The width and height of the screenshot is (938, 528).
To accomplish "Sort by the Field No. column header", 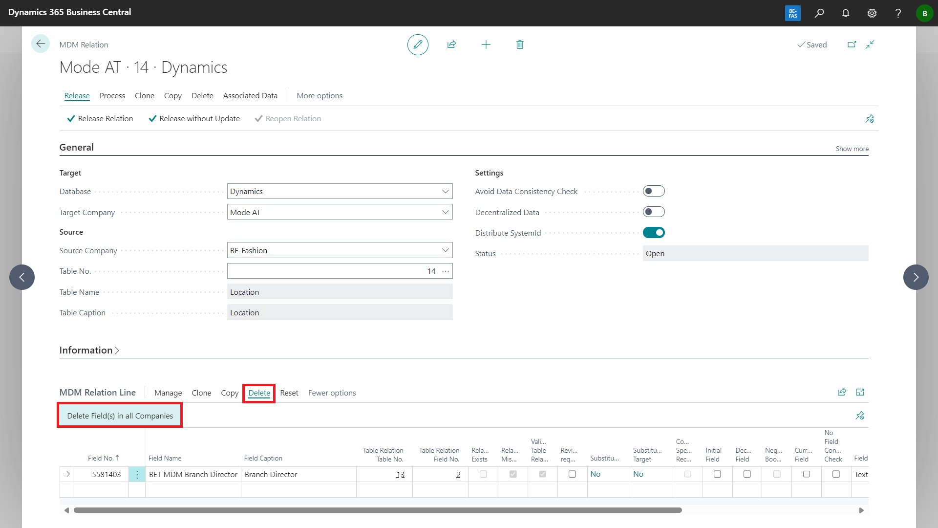I will tap(103, 458).
